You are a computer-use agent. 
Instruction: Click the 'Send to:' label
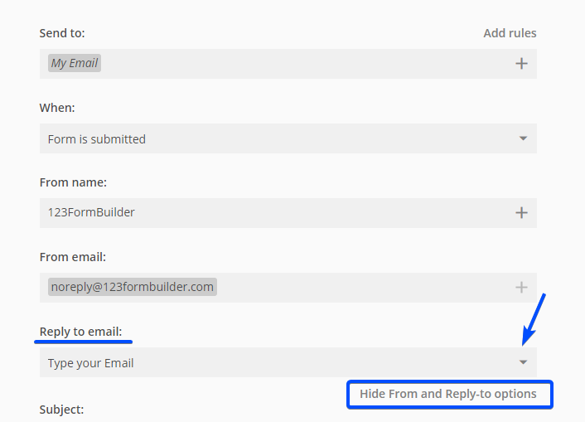pyautogui.click(x=62, y=33)
